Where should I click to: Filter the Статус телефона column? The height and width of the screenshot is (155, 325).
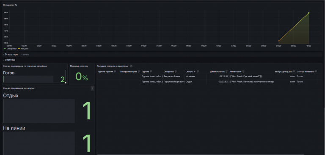316,72
